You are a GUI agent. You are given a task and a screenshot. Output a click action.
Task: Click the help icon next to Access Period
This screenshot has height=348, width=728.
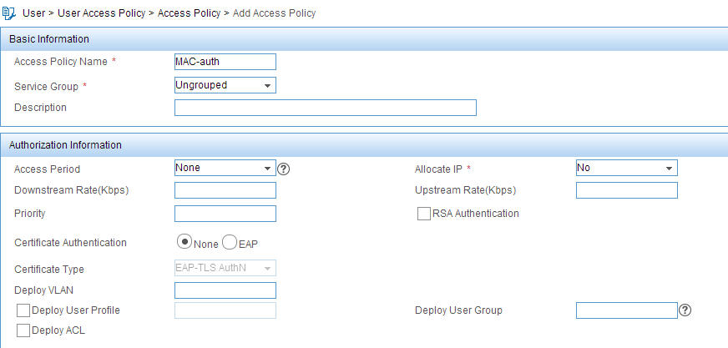(283, 169)
